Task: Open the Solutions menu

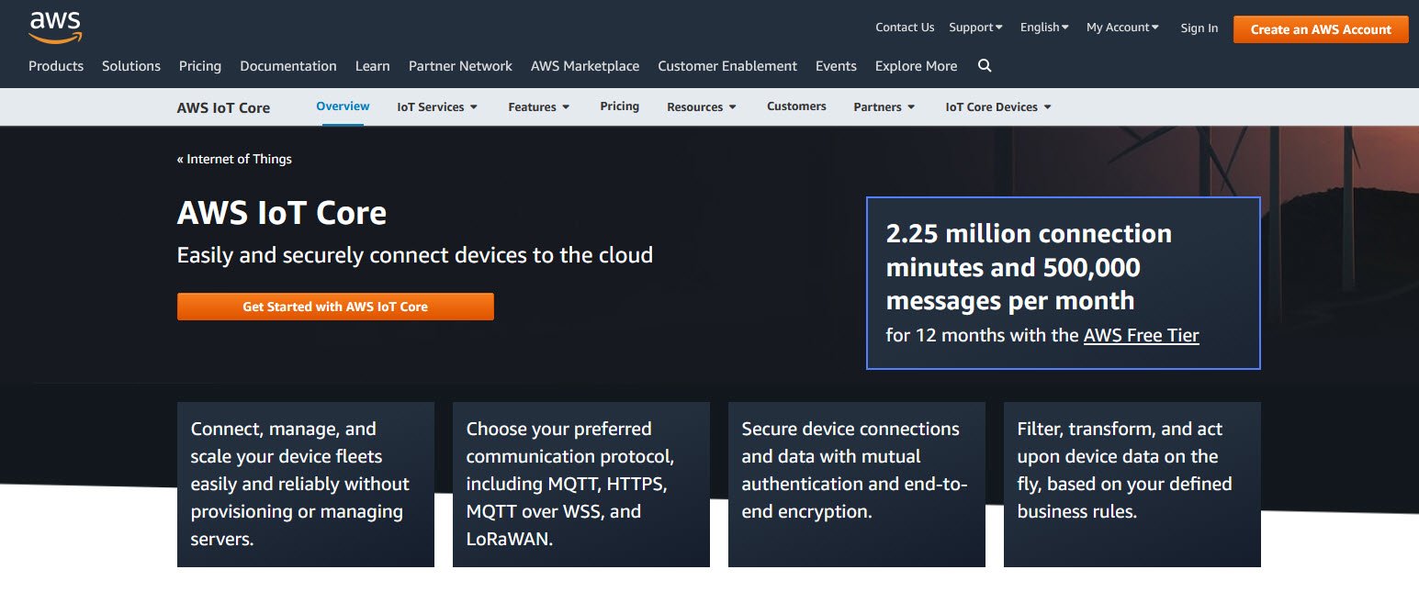Action: point(131,66)
